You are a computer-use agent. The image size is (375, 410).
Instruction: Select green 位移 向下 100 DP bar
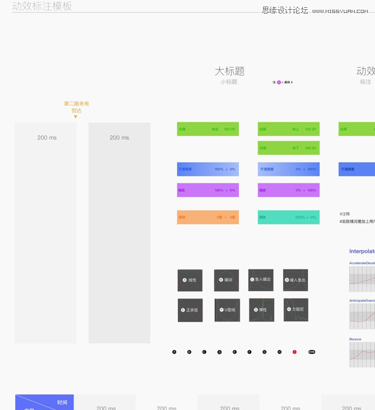click(x=288, y=148)
